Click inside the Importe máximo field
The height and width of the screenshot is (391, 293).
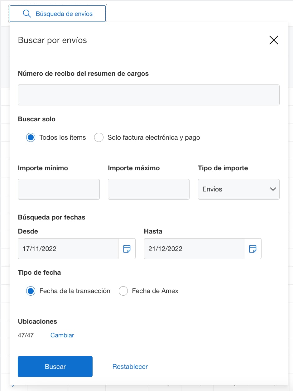tap(149, 189)
